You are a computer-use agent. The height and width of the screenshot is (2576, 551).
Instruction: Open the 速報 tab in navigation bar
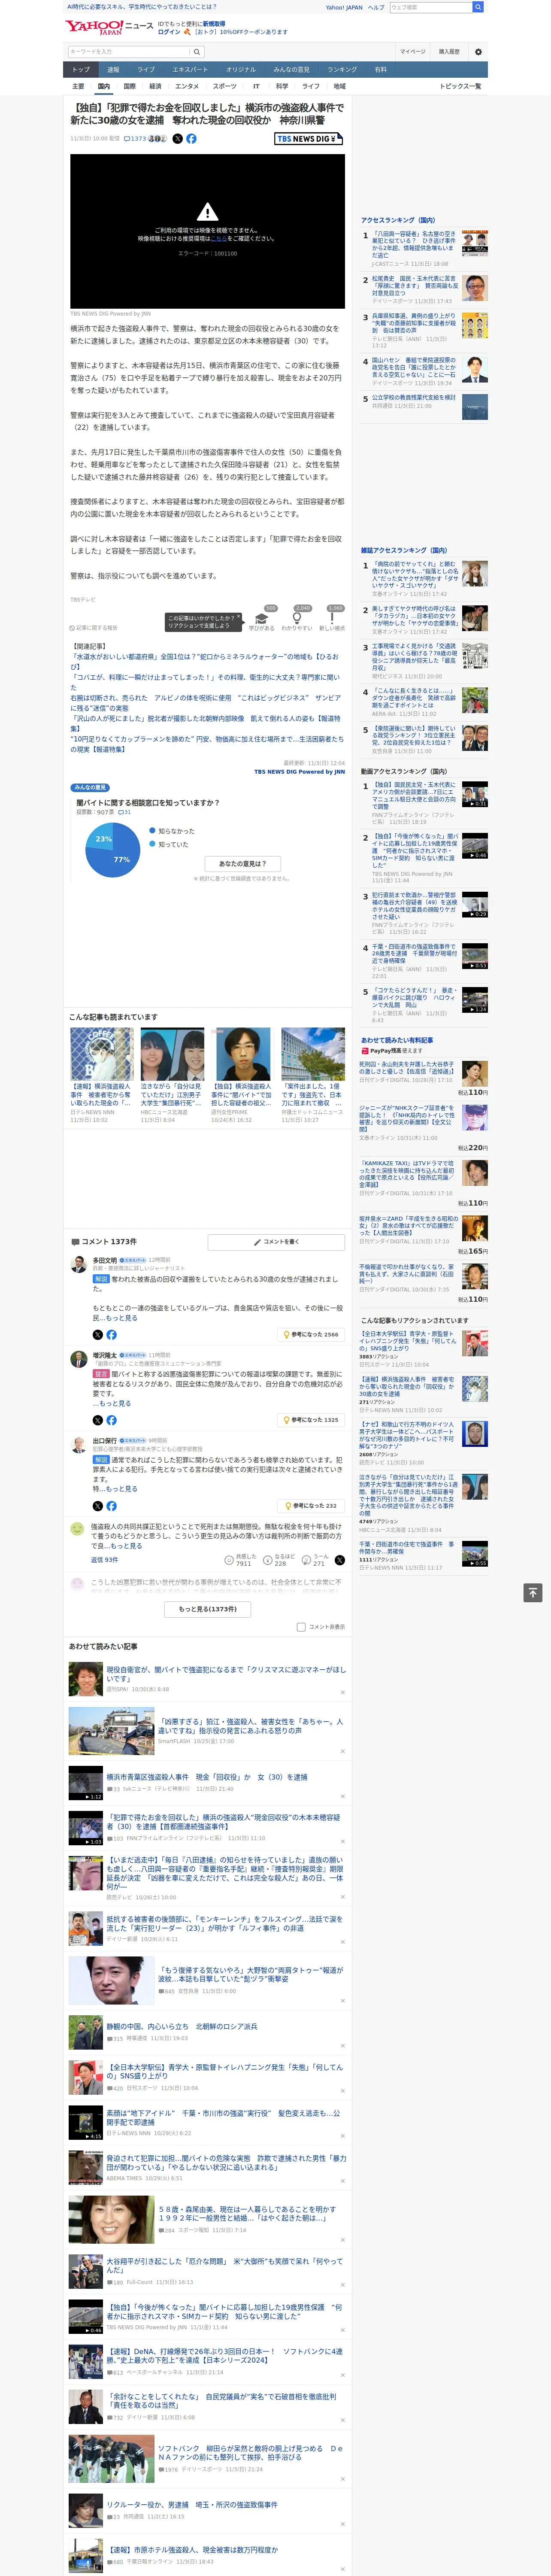(113, 70)
